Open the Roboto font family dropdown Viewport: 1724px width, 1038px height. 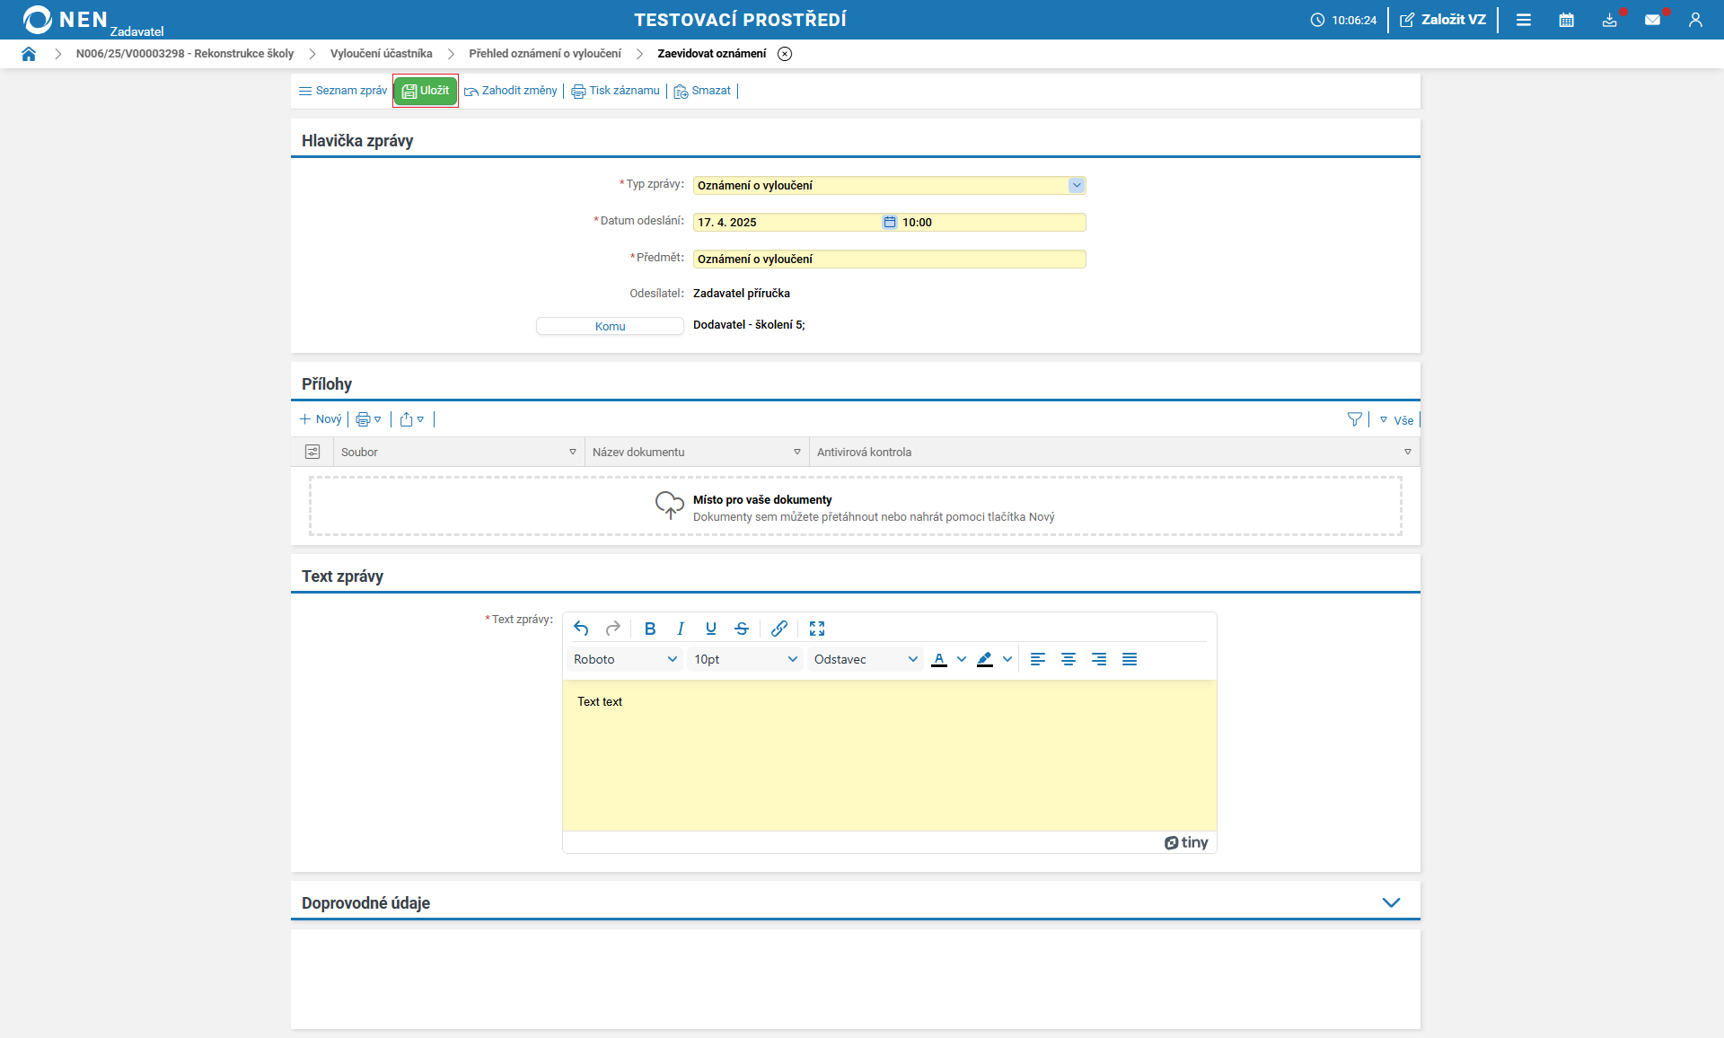[625, 659]
